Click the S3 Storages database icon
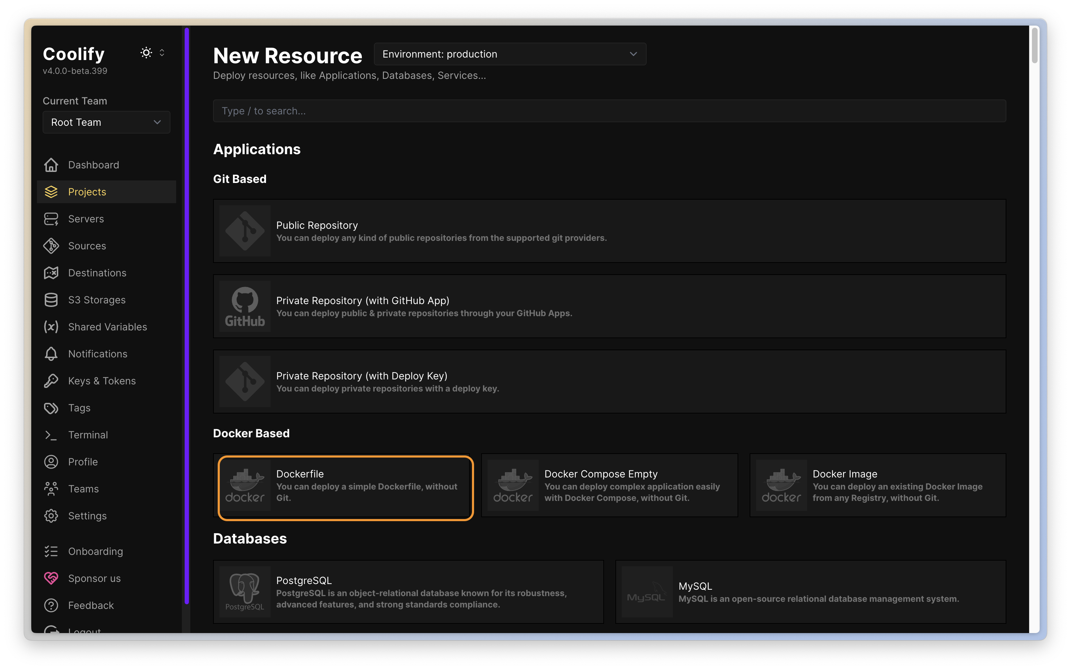The image size is (1071, 670). 51,300
